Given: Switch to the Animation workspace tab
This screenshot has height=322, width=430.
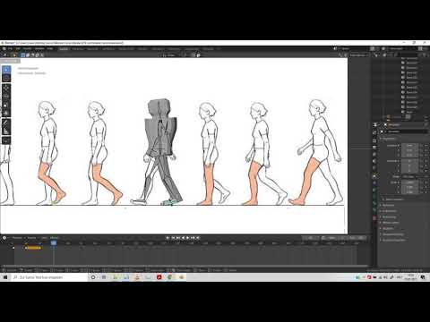Looking at the screenshot, I should (158, 48).
